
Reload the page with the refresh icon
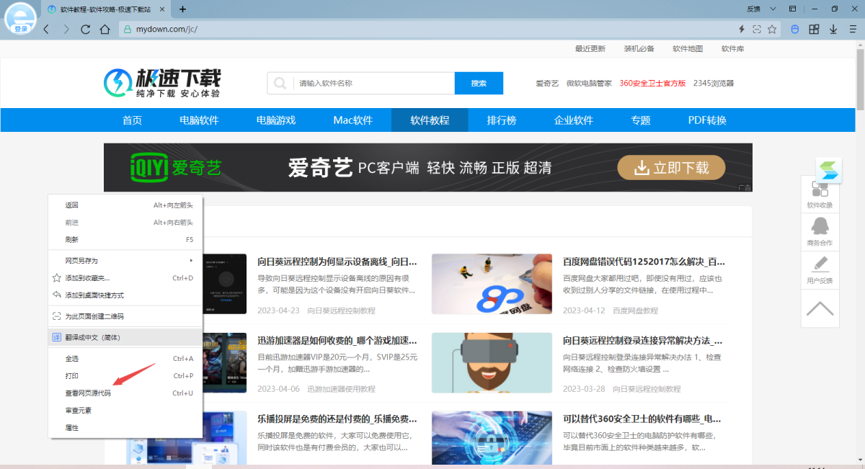[86, 30]
